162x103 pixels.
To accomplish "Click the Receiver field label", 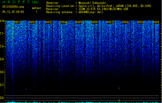I will tap(52, 9).
